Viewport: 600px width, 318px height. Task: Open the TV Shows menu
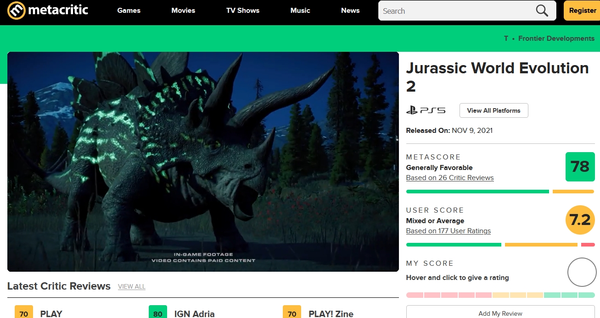243,11
